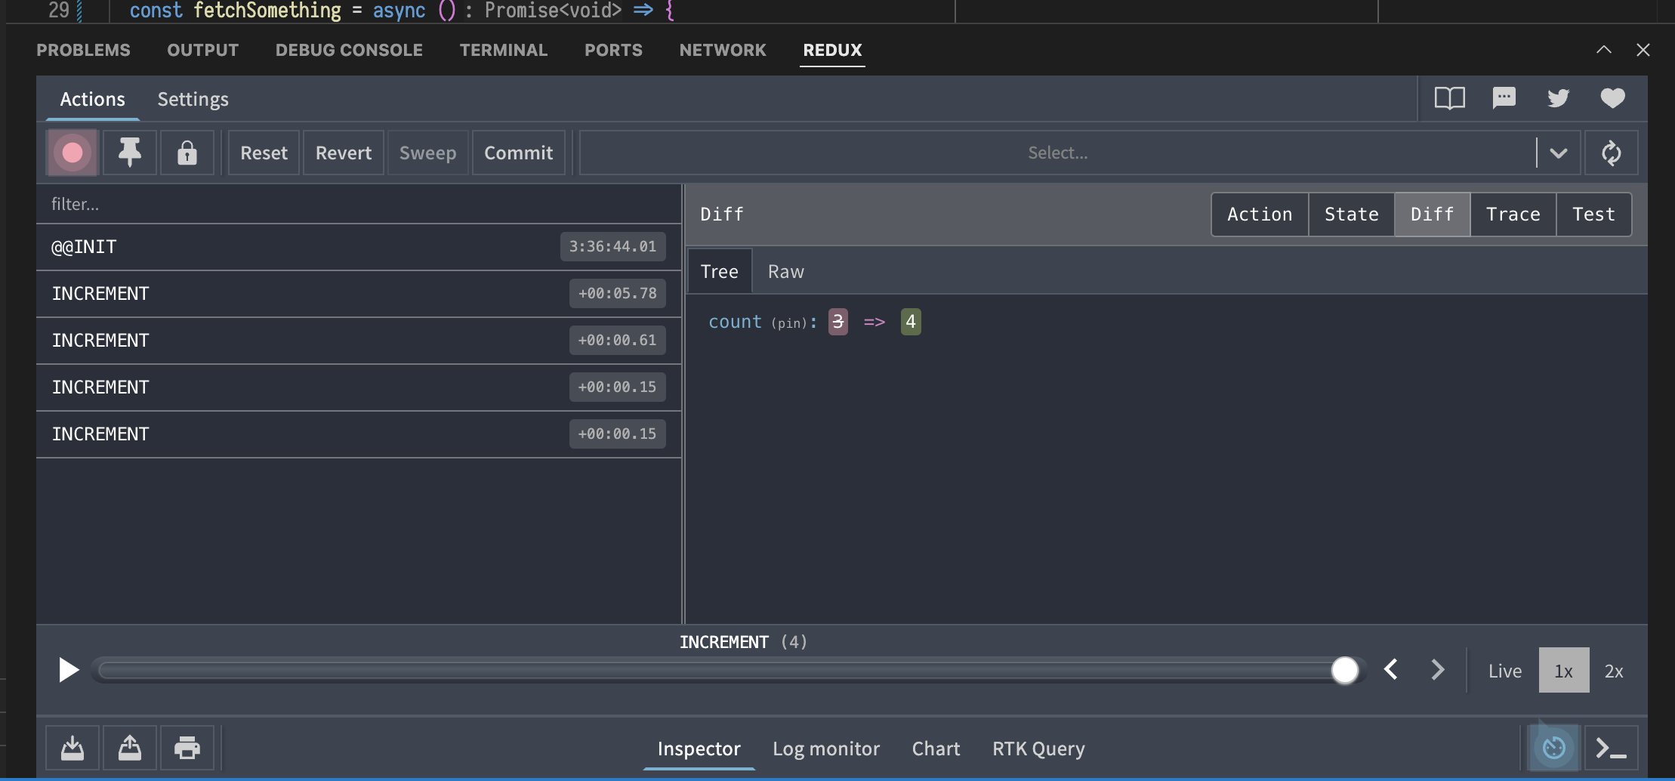
Task: Toggle the slider monitor clock icon
Action: (x=1553, y=748)
